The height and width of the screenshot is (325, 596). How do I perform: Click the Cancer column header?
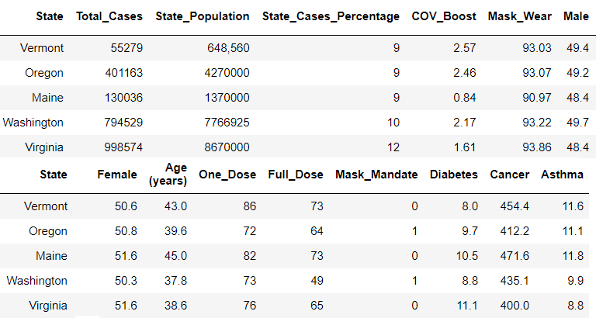point(510,175)
